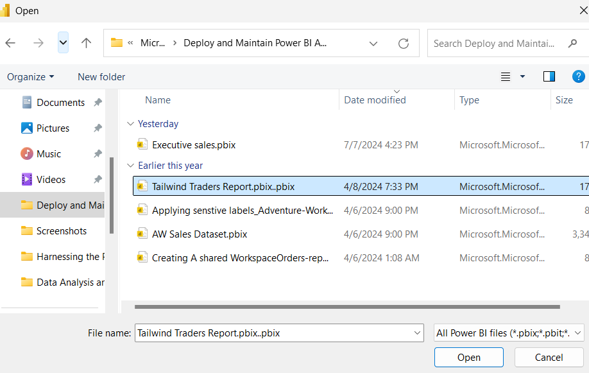Click the New folder button
The height and width of the screenshot is (373, 589).
pos(101,76)
